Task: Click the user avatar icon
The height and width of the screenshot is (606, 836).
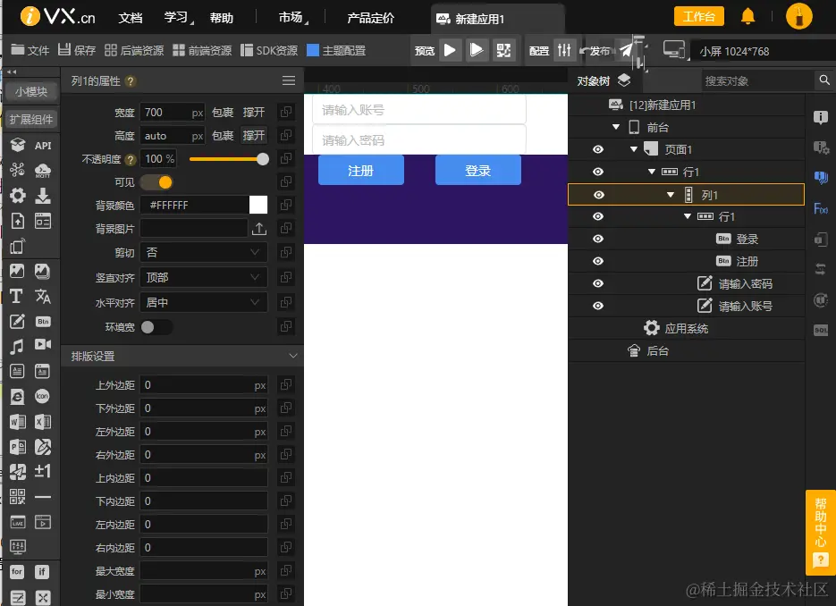Action: [798, 16]
